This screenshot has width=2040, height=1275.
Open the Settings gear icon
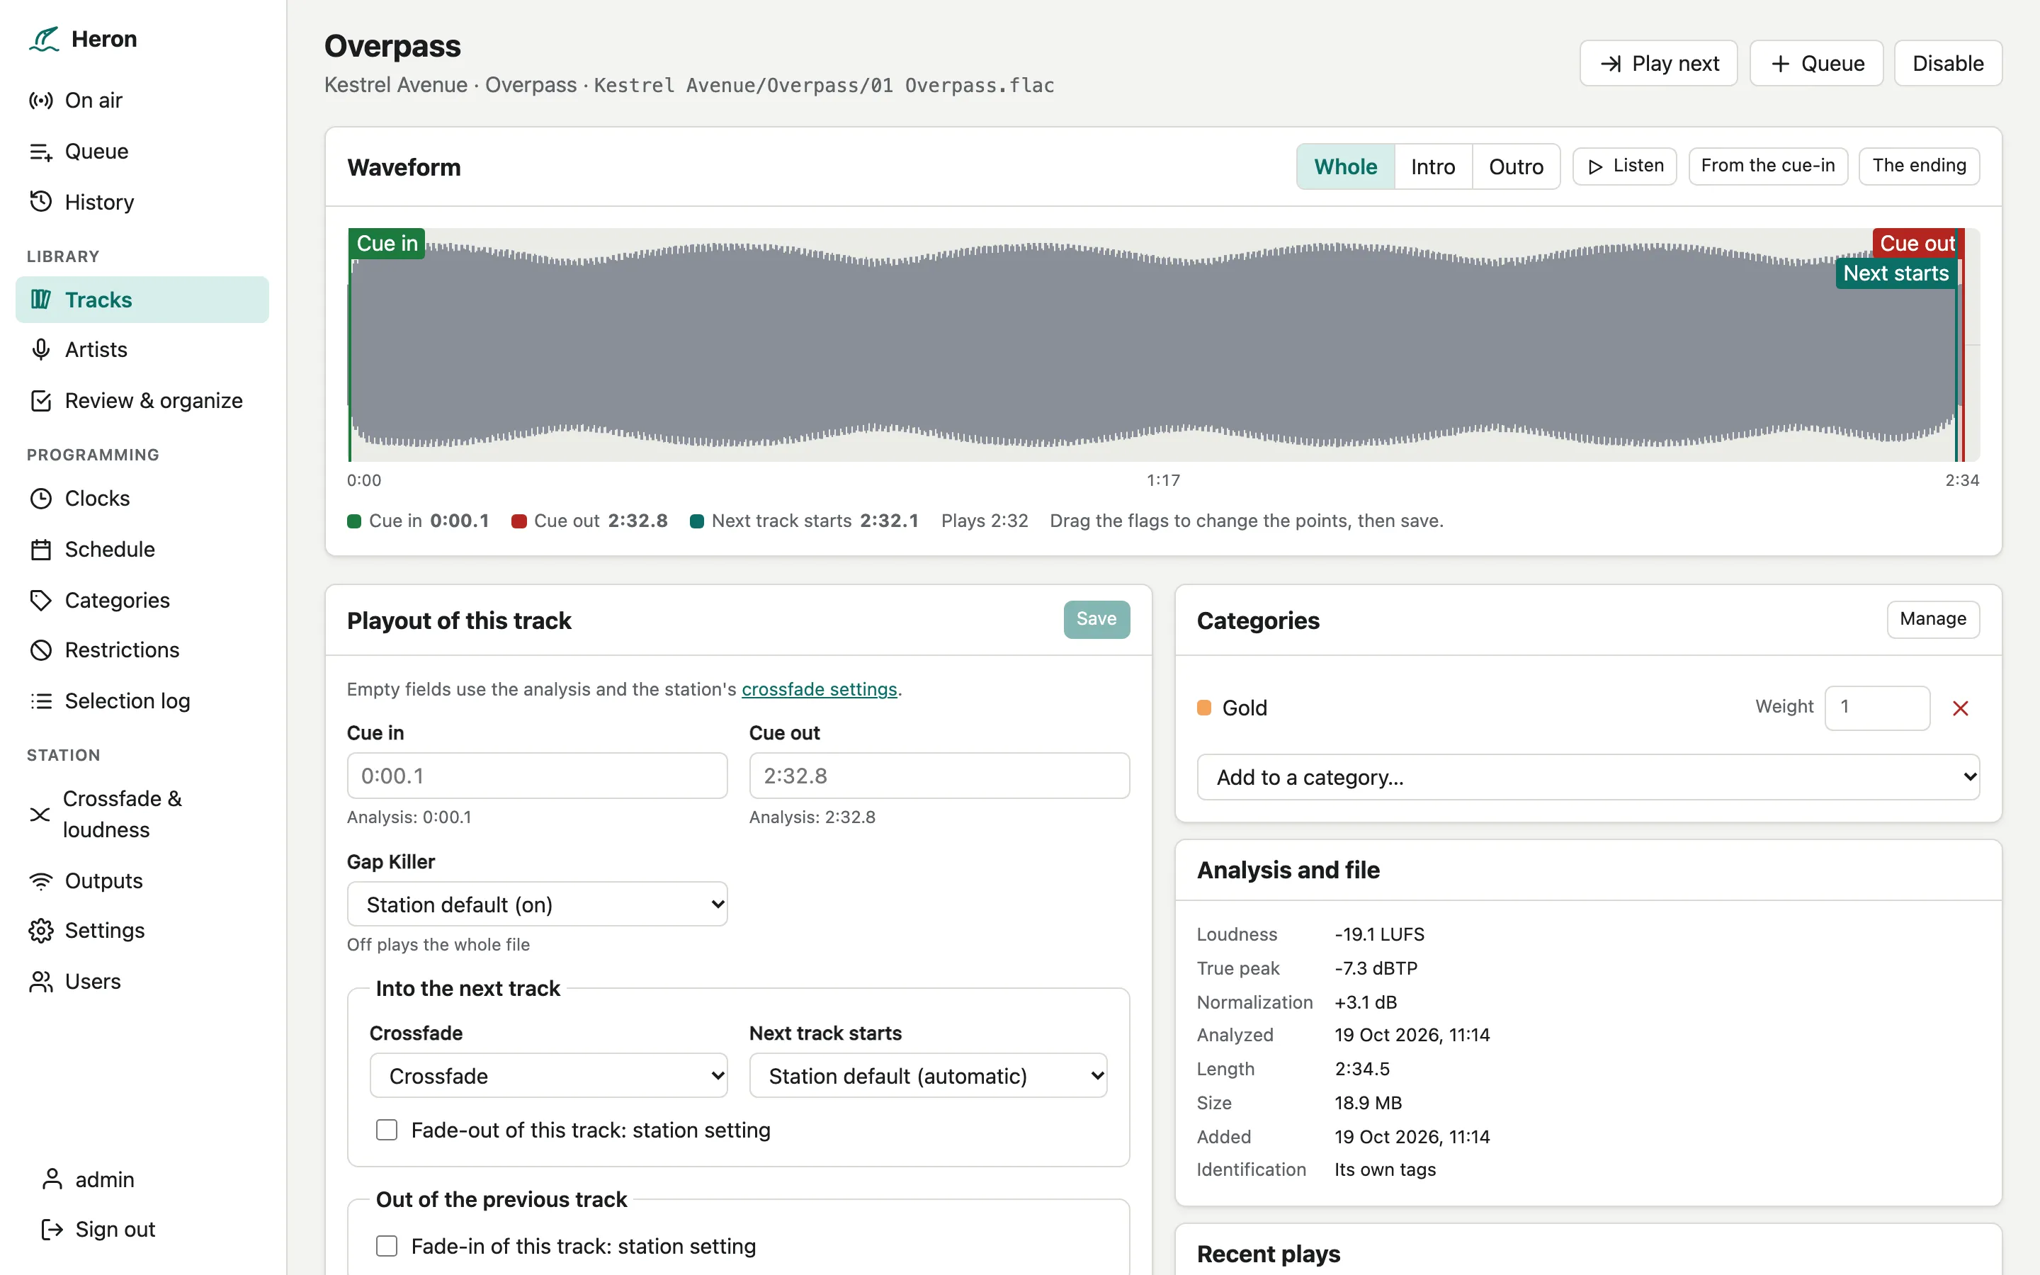40,931
